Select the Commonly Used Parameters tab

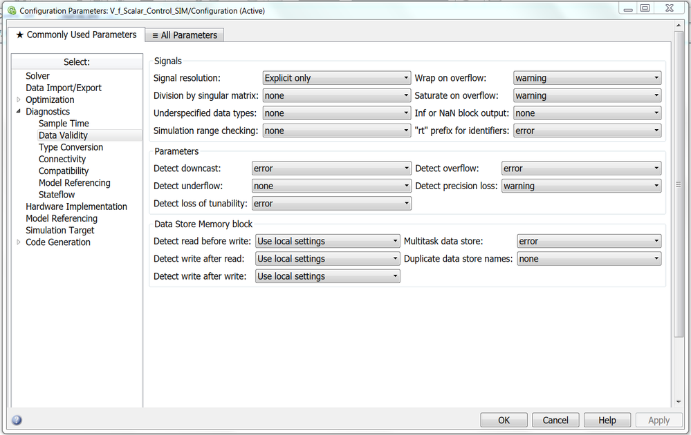[x=76, y=35]
